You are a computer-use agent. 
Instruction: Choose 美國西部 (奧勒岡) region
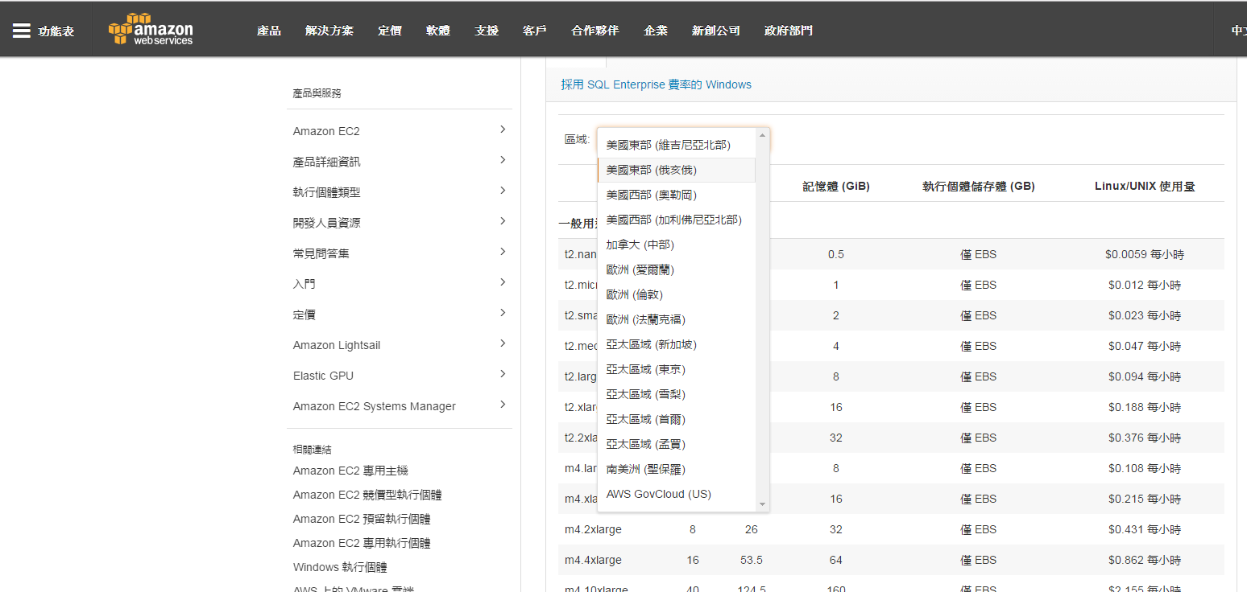click(677, 195)
